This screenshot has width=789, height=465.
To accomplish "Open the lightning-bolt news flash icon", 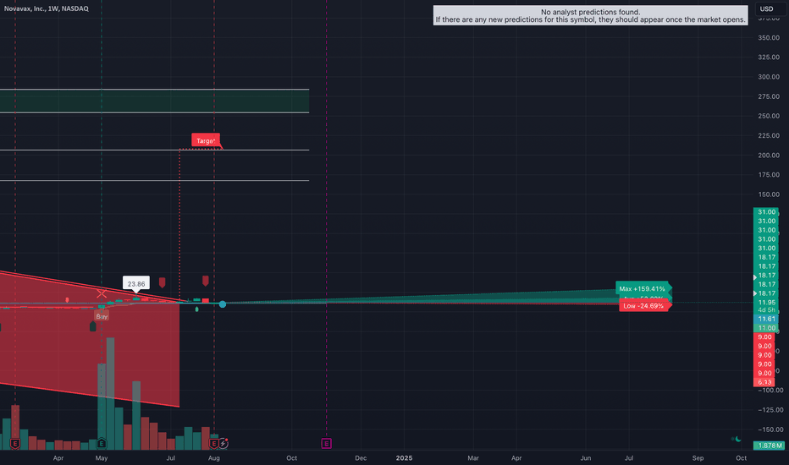I will [223, 443].
